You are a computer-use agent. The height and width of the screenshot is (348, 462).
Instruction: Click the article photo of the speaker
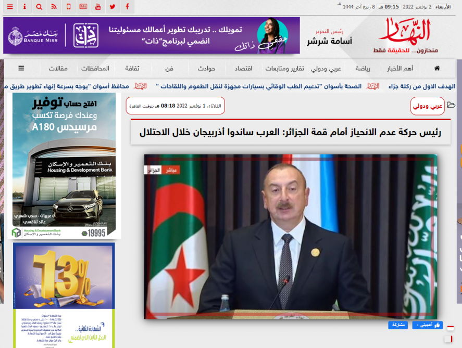click(x=290, y=236)
